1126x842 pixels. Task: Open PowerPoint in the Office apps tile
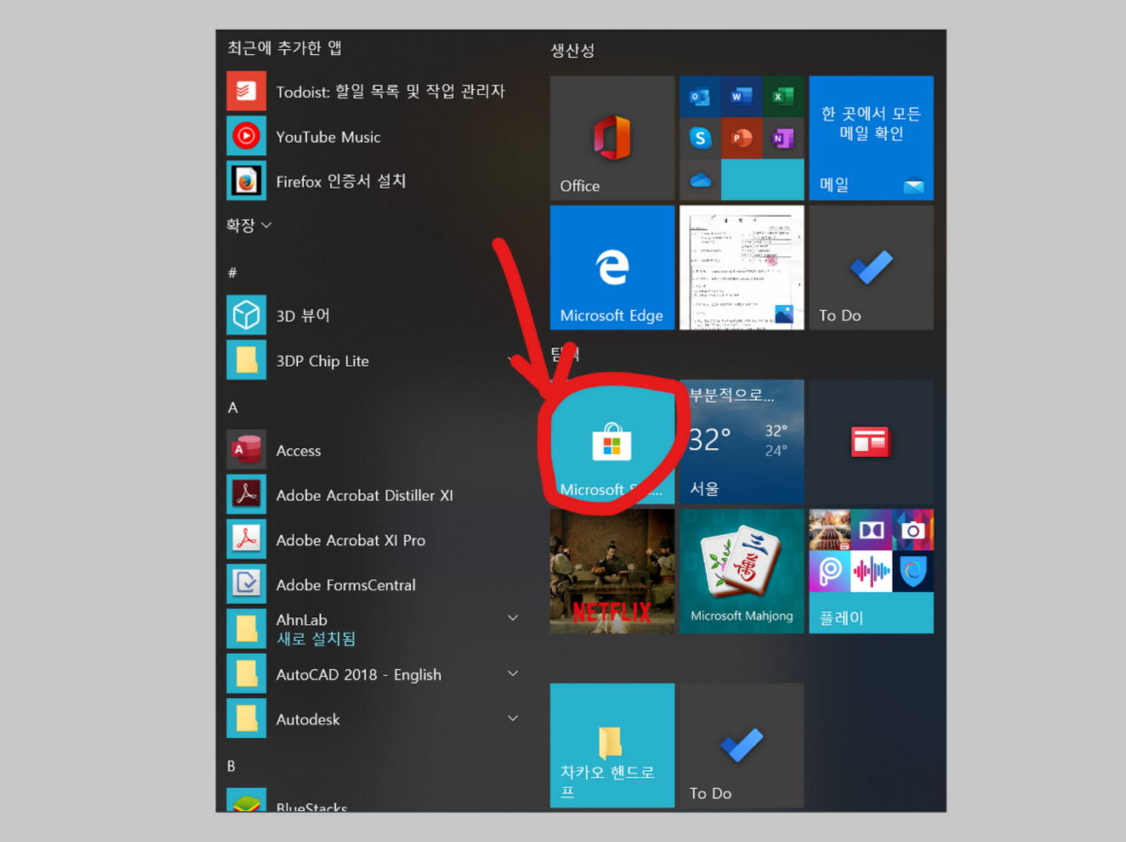(741, 138)
